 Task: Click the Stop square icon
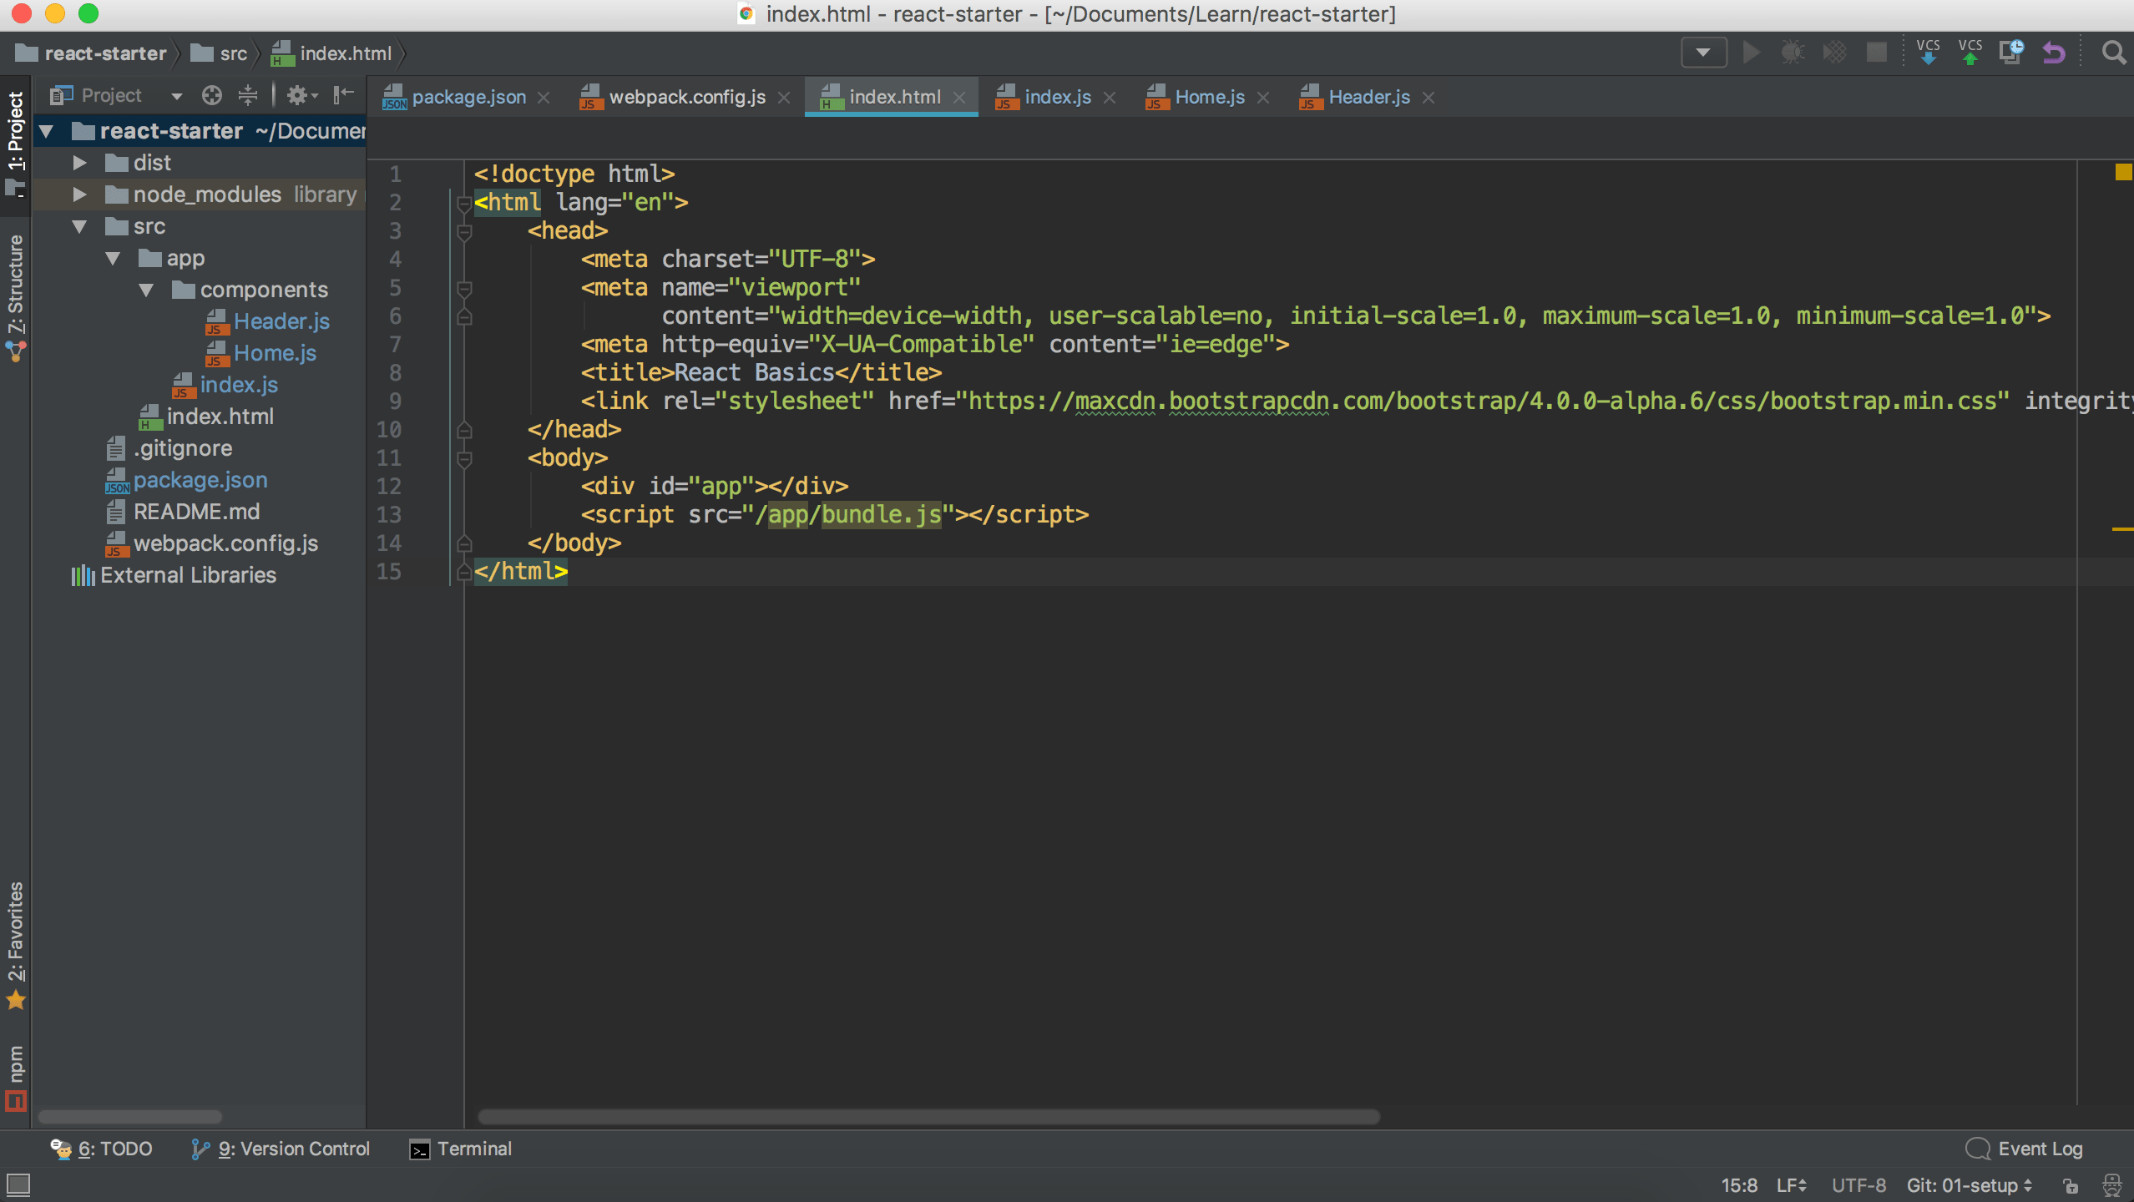(x=1876, y=53)
